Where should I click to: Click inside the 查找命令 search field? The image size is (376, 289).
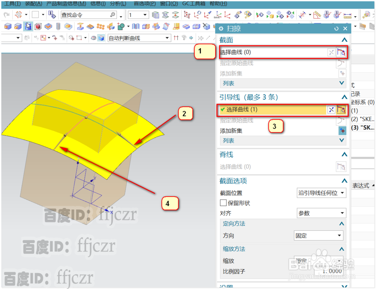[x=86, y=14]
